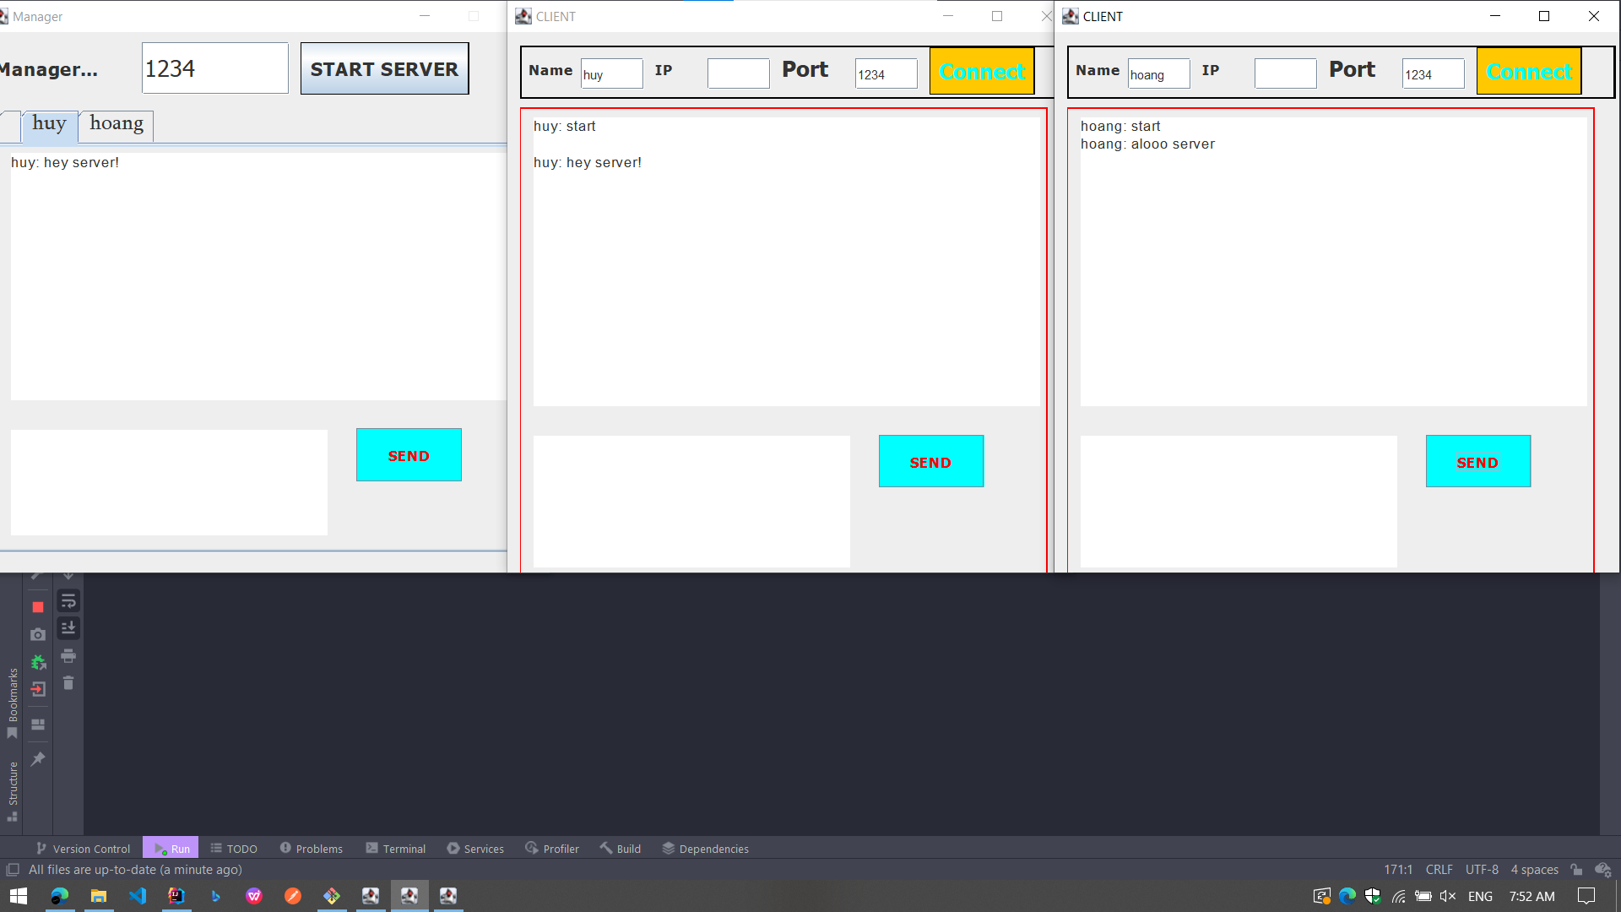Viewport: 1621px width, 912px height.
Task: Click the Restore Layout icon in Run panel
Action: click(x=38, y=725)
